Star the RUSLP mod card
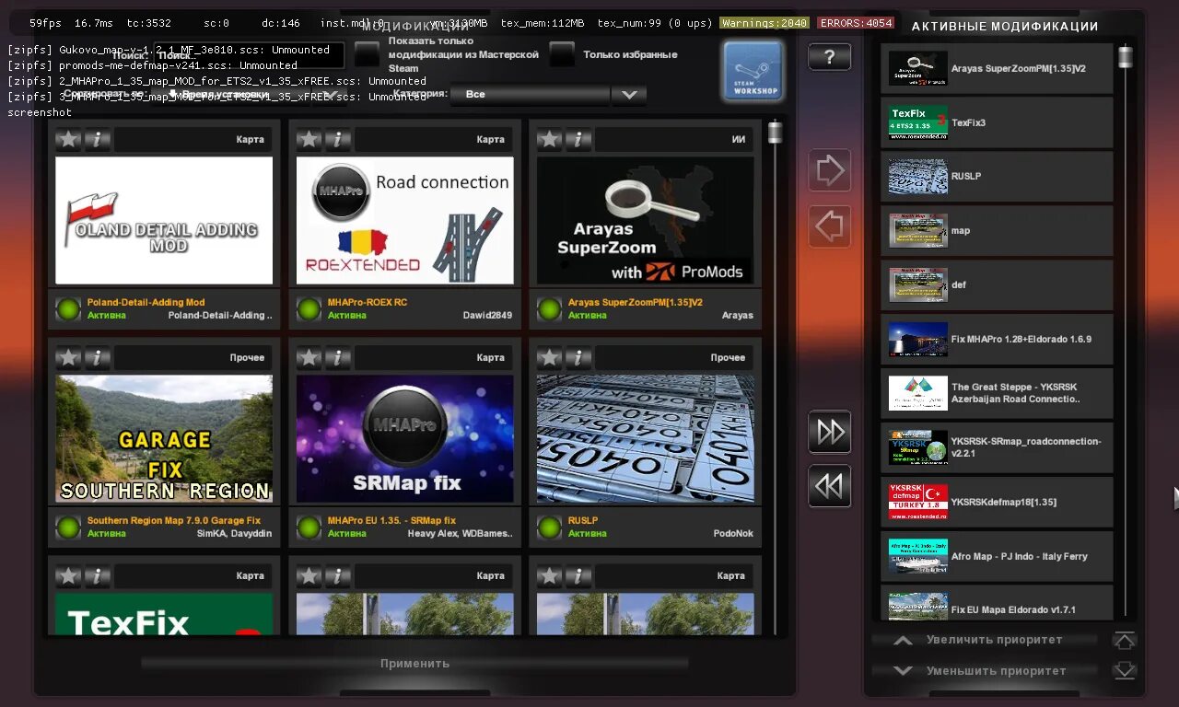This screenshot has height=707, width=1179. (549, 357)
